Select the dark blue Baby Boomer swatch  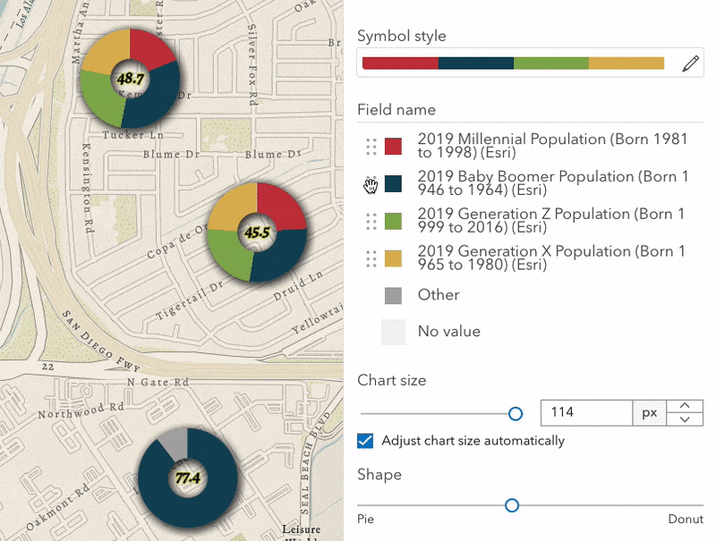(x=393, y=184)
